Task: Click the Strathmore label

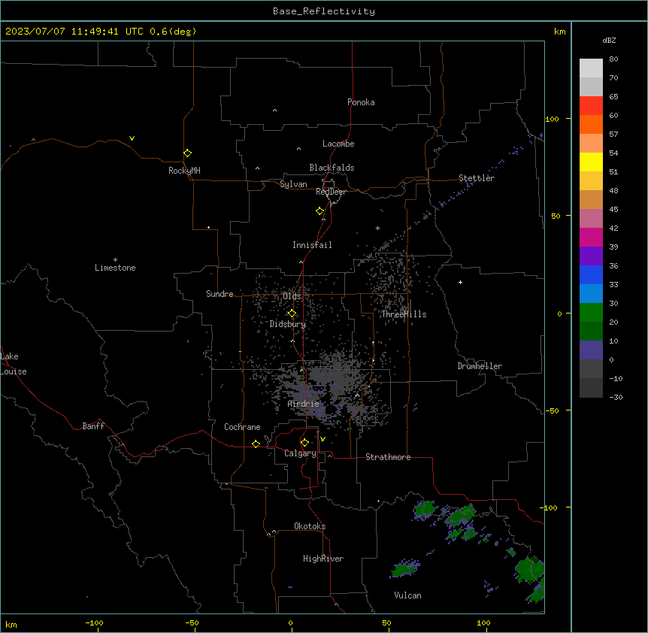Action: tap(388, 457)
